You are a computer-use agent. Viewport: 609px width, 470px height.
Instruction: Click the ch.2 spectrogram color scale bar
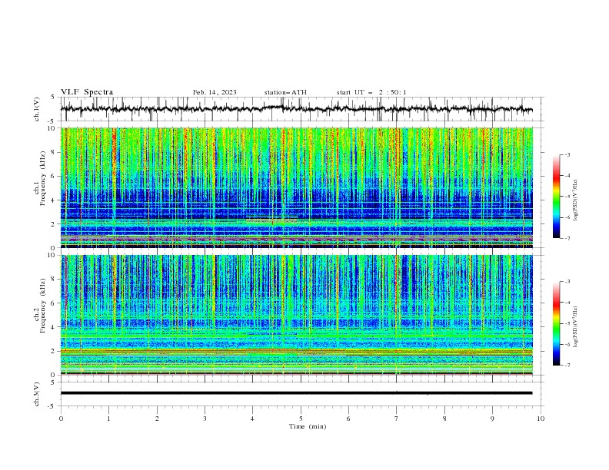556,323
